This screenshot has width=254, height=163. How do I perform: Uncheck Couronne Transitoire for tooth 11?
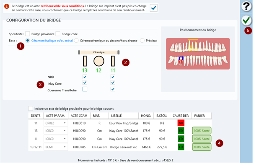(x=113, y=89)
